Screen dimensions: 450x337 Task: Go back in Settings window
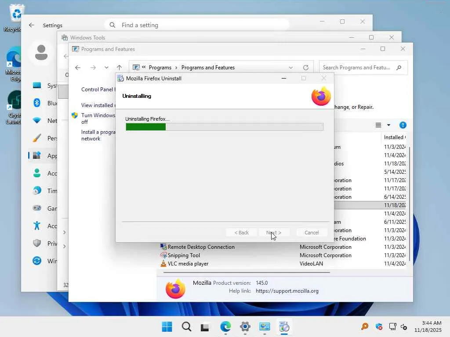tap(32, 25)
